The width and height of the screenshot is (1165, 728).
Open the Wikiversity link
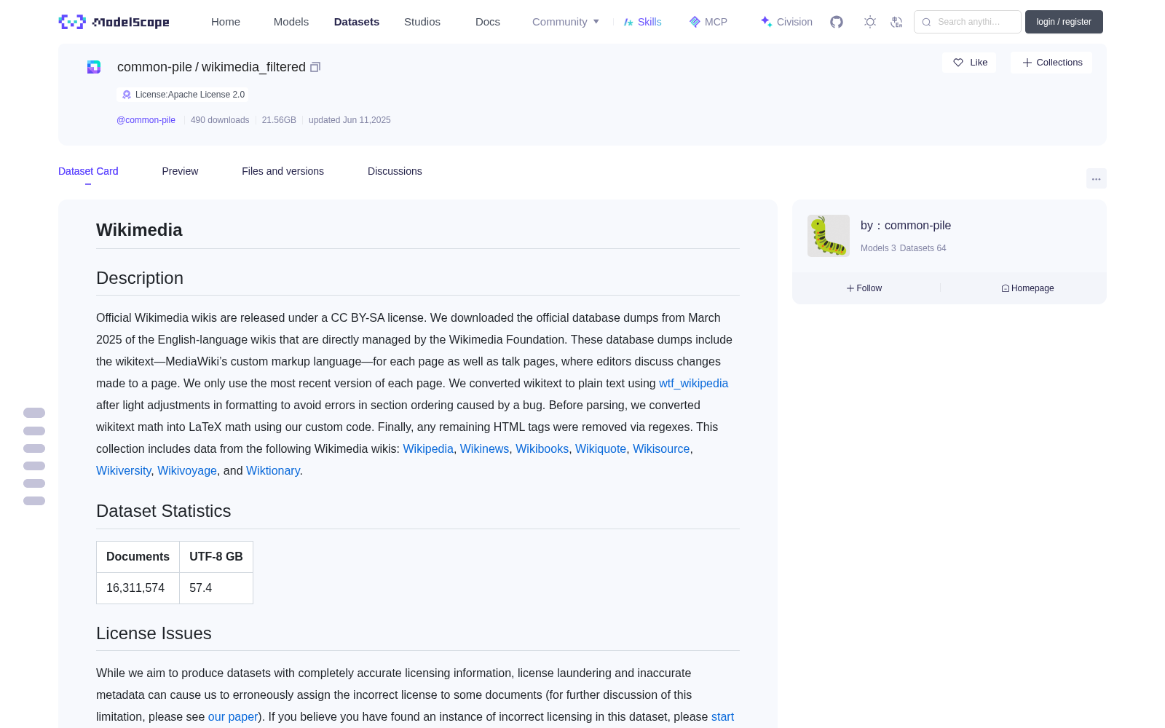click(x=124, y=471)
